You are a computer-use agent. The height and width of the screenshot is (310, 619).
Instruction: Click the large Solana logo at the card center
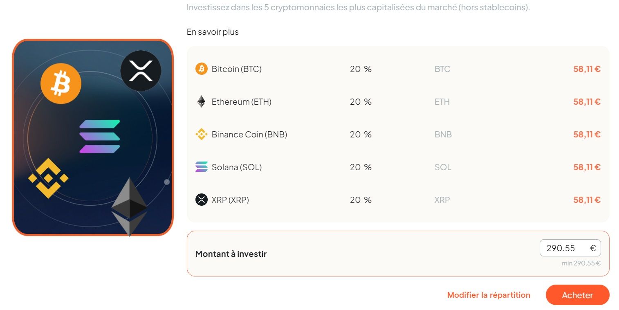click(x=100, y=137)
